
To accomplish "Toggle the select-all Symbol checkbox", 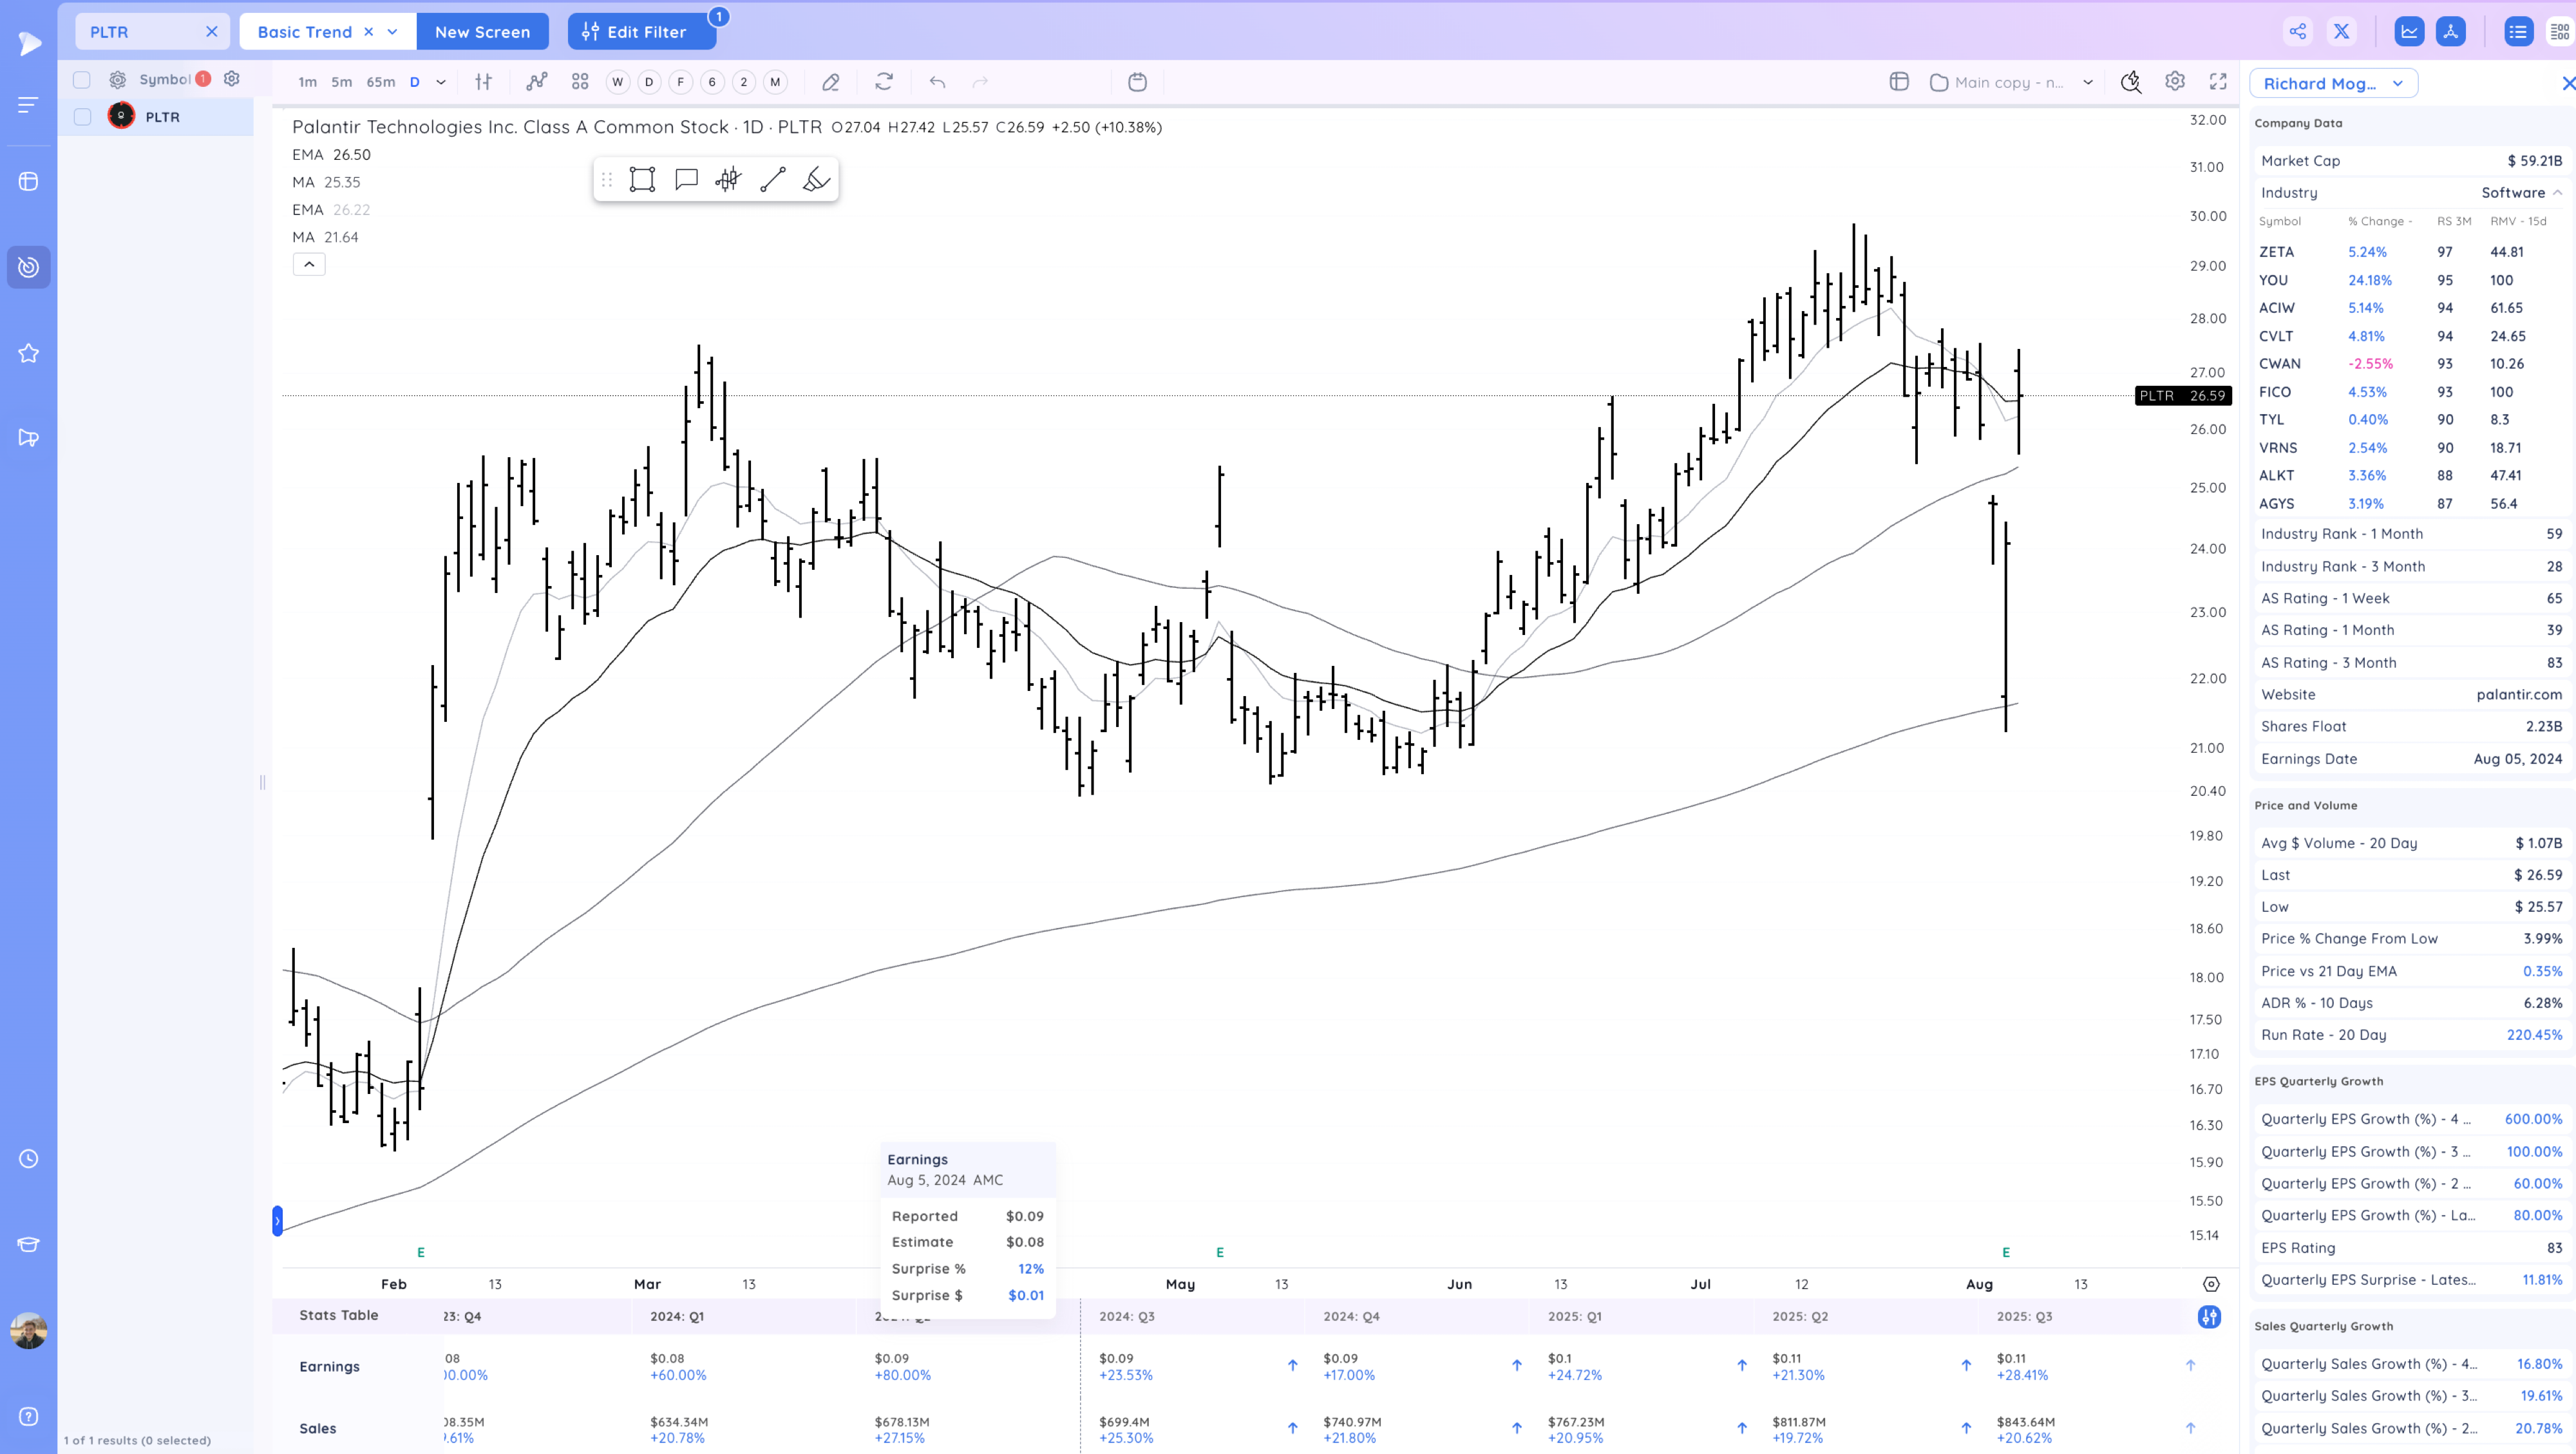I will pyautogui.click(x=82, y=80).
